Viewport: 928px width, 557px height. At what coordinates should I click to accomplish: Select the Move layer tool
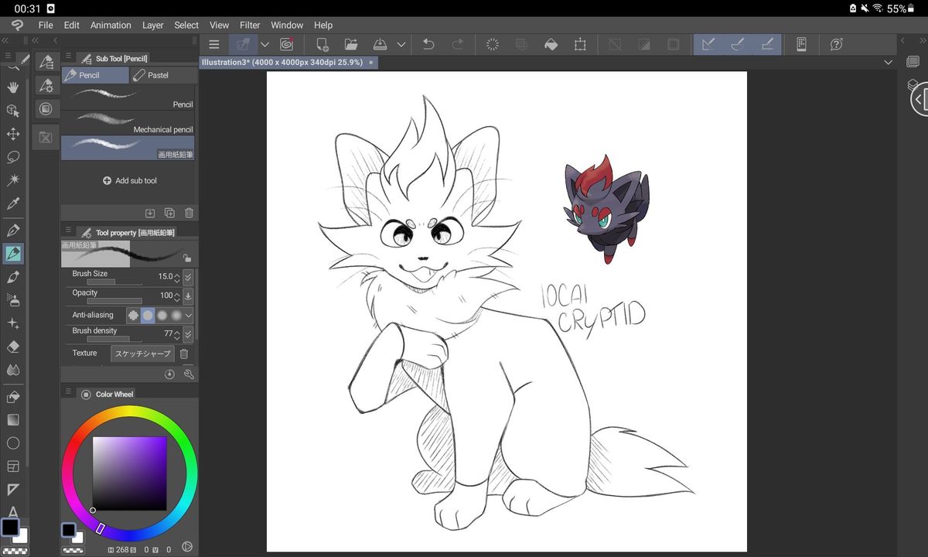[x=13, y=134]
